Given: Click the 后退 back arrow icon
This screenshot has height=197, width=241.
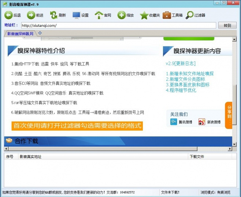Looking at the screenshot, I should click(8, 15).
